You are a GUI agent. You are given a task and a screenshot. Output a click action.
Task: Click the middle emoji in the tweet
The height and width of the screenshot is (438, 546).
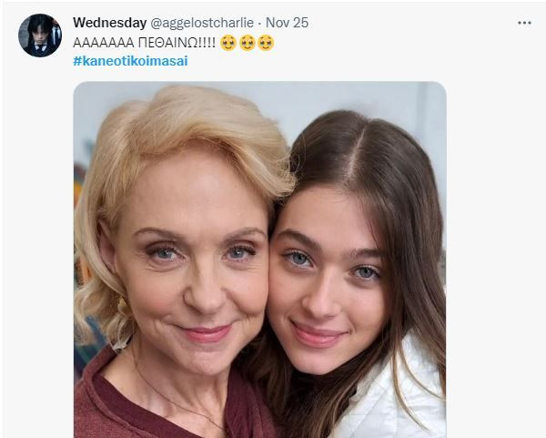(x=248, y=43)
